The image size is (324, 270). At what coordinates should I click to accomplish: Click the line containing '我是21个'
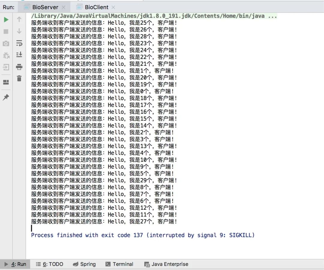click(x=104, y=64)
